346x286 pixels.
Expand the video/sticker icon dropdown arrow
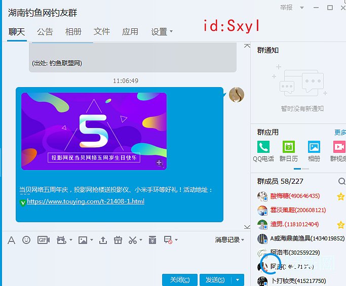pyautogui.click(x=71, y=239)
